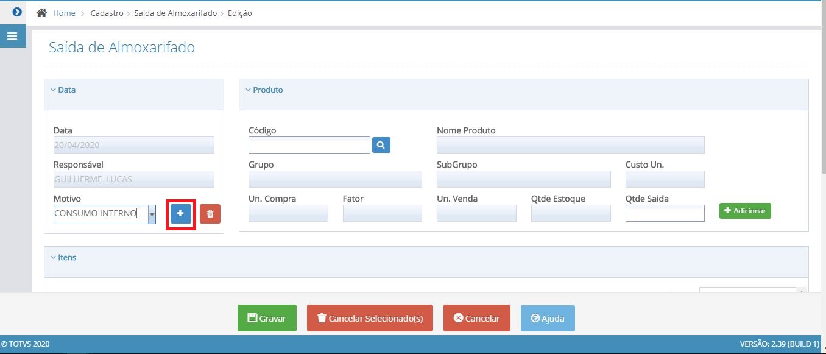
Task: Click the blue circle arrow sidebar toggle
Action: [x=17, y=12]
